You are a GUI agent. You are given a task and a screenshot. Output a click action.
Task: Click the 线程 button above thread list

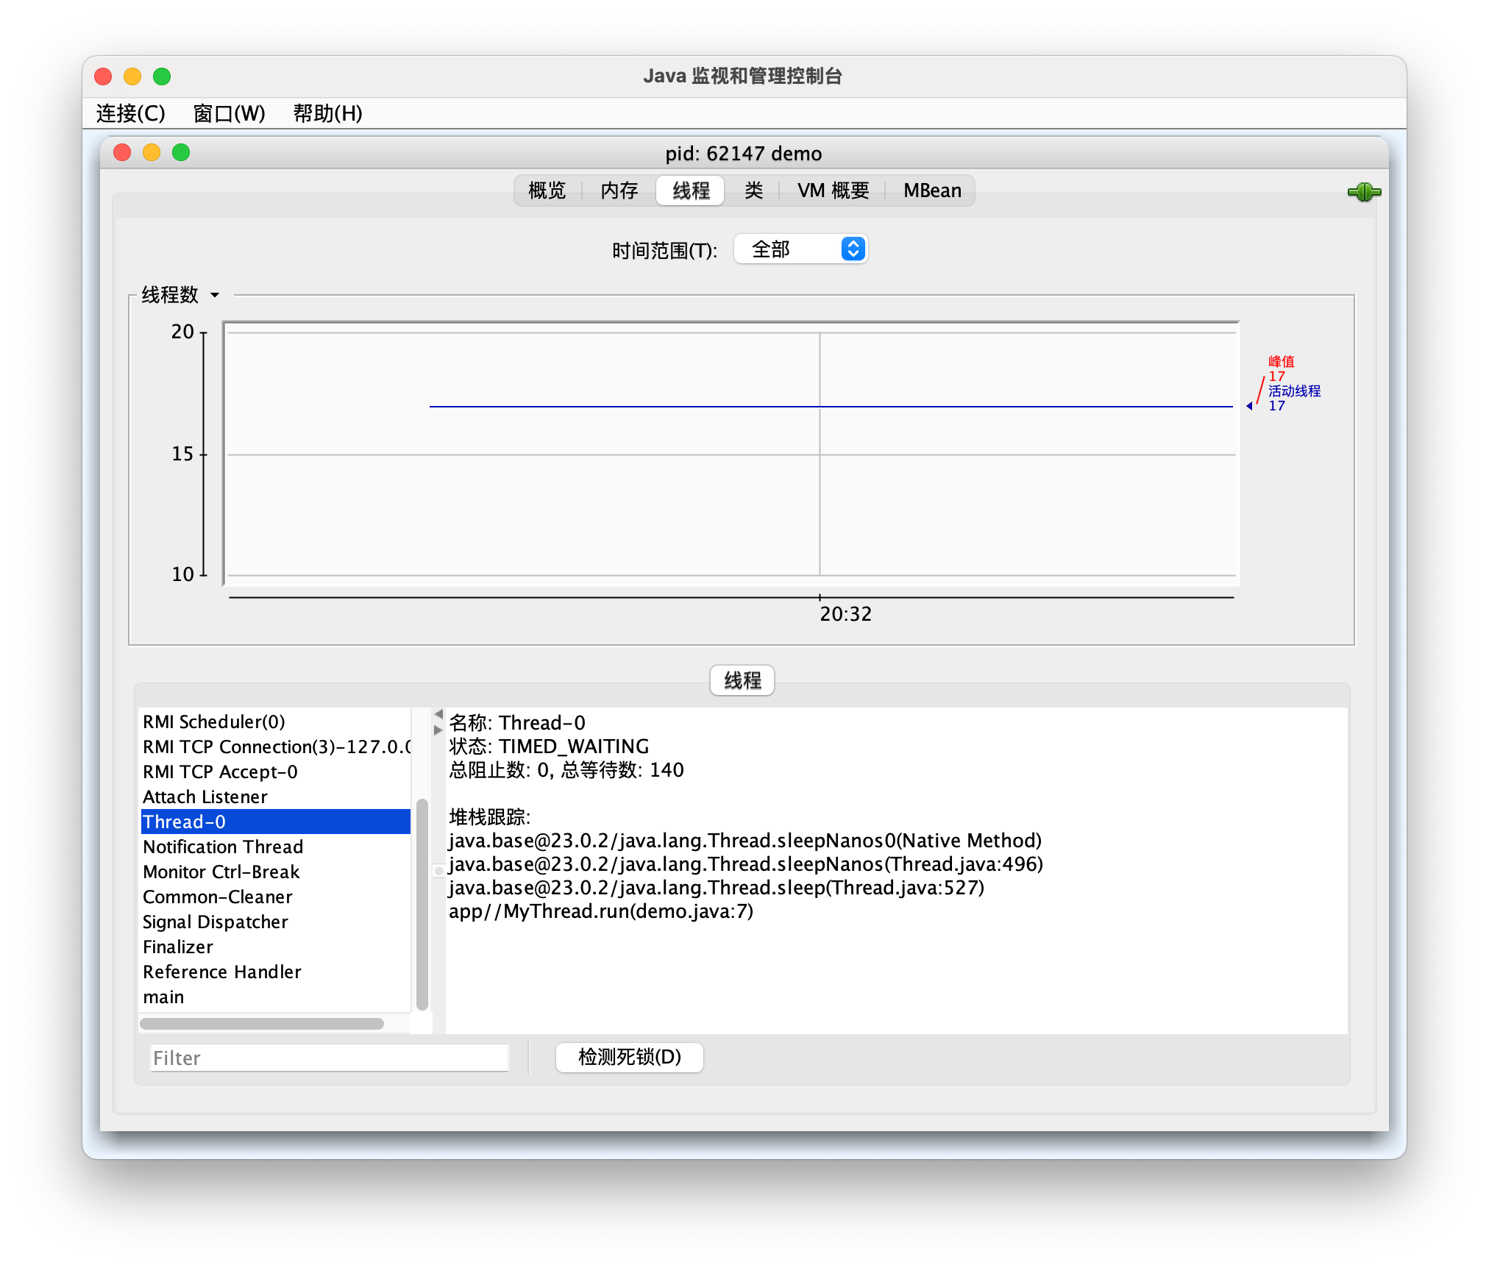(x=742, y=680)
